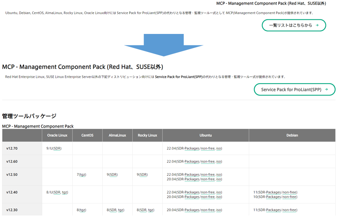The image size is (339, 217).
Task: Open SDR link for v12.70 Oracle Linux
Action: 57,148
